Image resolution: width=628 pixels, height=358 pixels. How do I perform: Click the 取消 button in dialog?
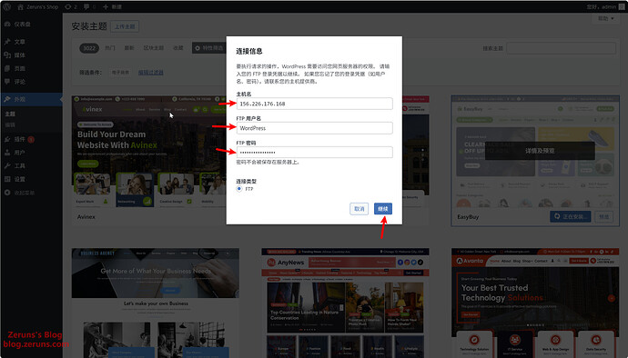360,209
